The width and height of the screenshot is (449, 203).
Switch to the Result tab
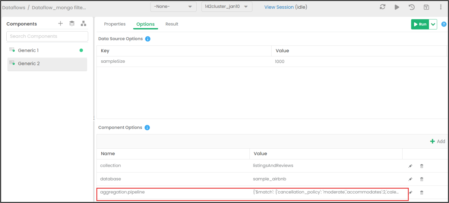point(172,24)
